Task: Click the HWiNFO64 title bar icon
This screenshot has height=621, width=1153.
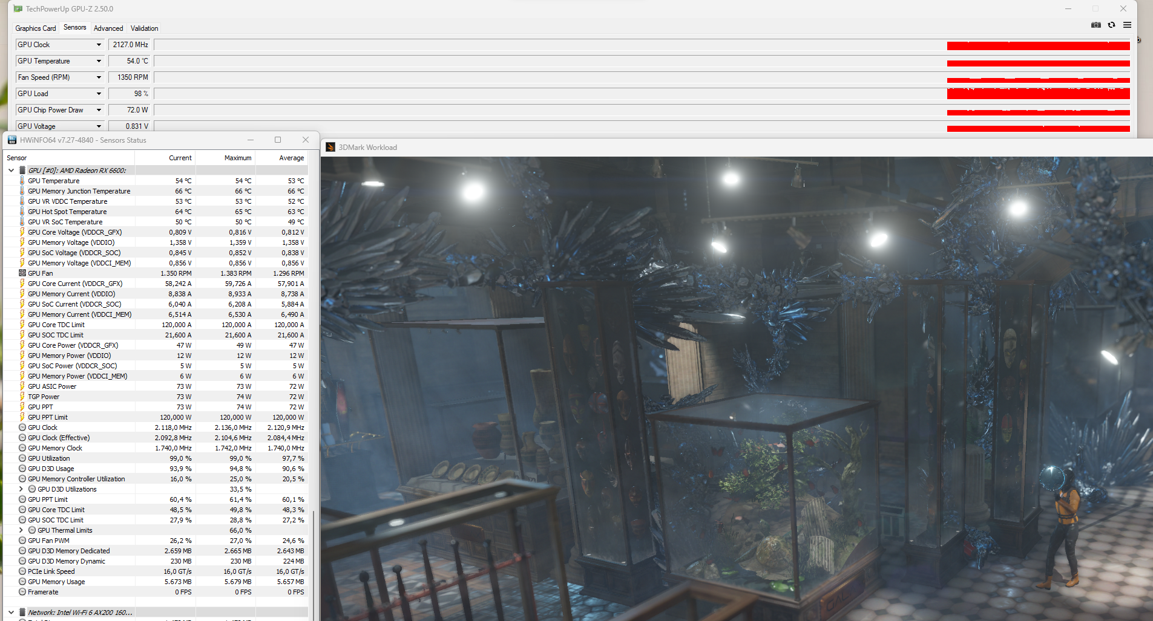Action: [12, 140]
